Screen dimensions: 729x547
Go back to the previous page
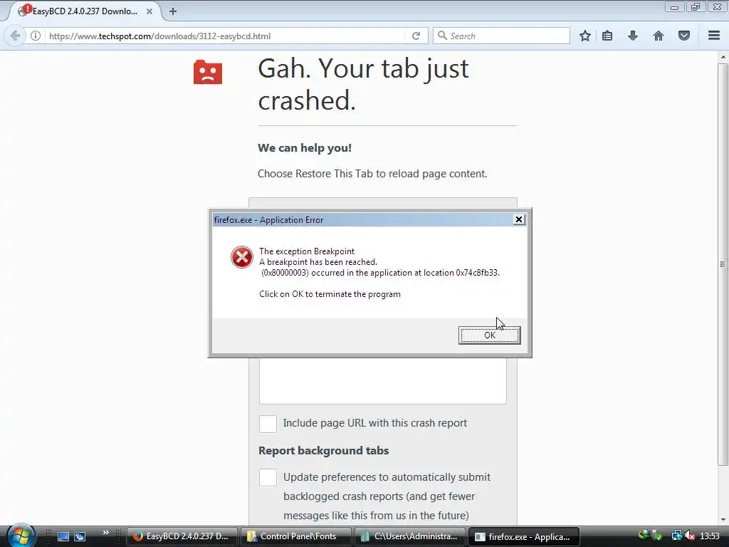click(x=15, y=36)
